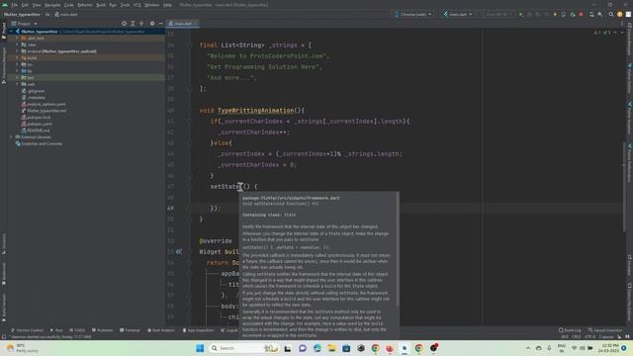Expand External Libraries node
The height and width of the screenshot is (356, 633).
[11, 136]
